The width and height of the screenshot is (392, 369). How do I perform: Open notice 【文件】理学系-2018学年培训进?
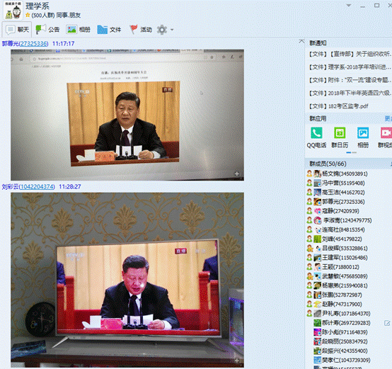pyautogui.click(x=350, y=67)
